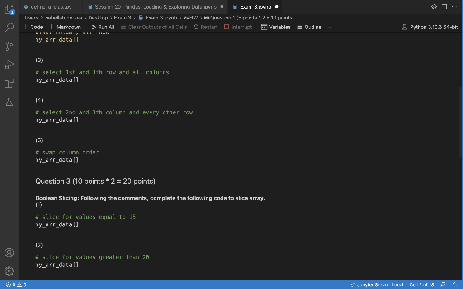Open the Jupyter Variables panel
463x289 pixels.
[276, 27]
